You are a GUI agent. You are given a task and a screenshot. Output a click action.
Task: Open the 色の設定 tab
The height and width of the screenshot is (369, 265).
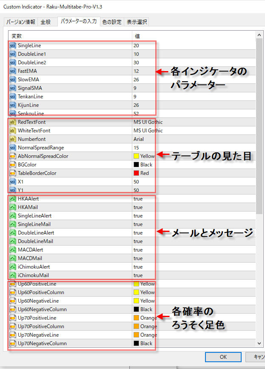click(x=112, y=22)
